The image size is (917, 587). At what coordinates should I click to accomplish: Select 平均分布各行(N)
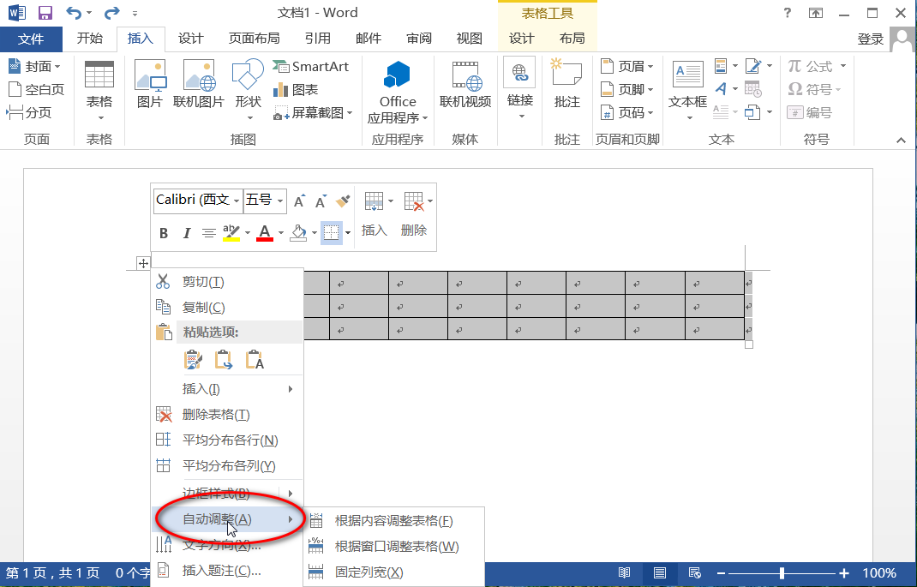pyautogui.click(x=227, y=440)
